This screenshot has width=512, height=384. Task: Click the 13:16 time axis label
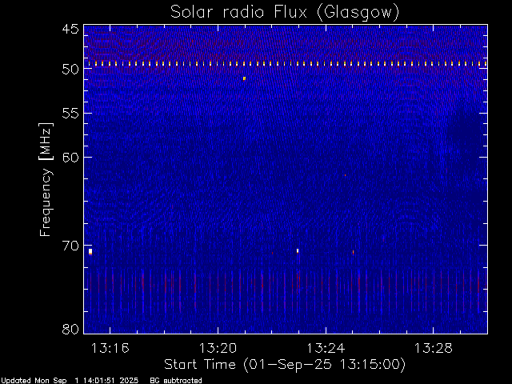coord(110,348)
